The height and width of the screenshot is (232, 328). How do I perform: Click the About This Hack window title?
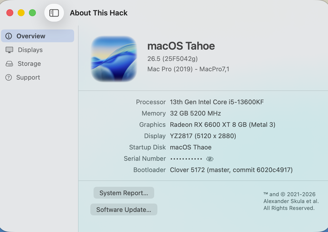[x=98, y=13]
